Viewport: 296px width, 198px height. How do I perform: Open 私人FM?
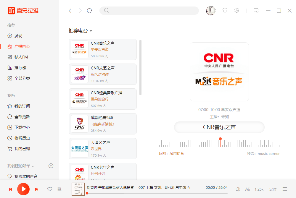(17, 57)
